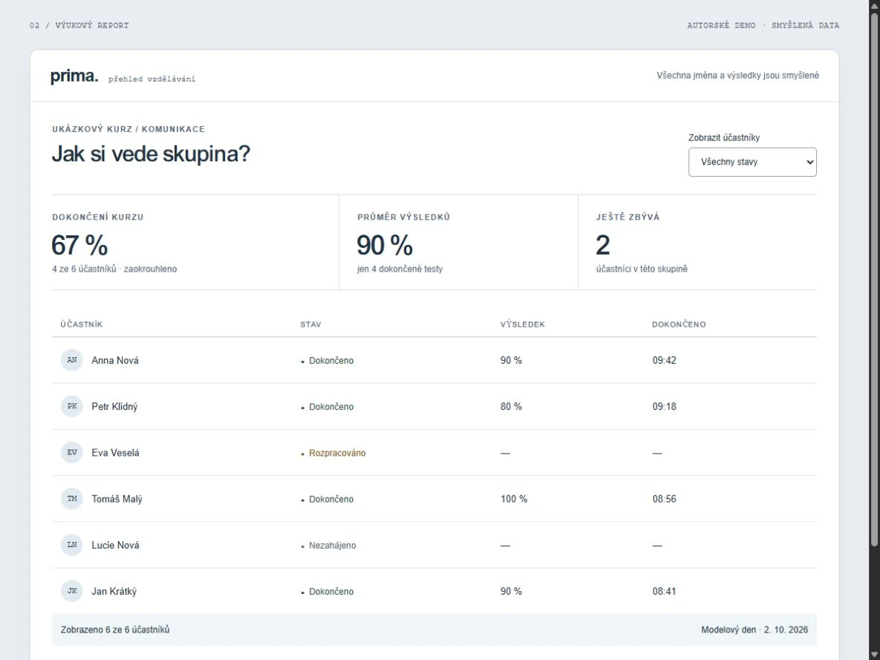Click the 08:41 completion time
880x660 pixels.
pos(664,591)
